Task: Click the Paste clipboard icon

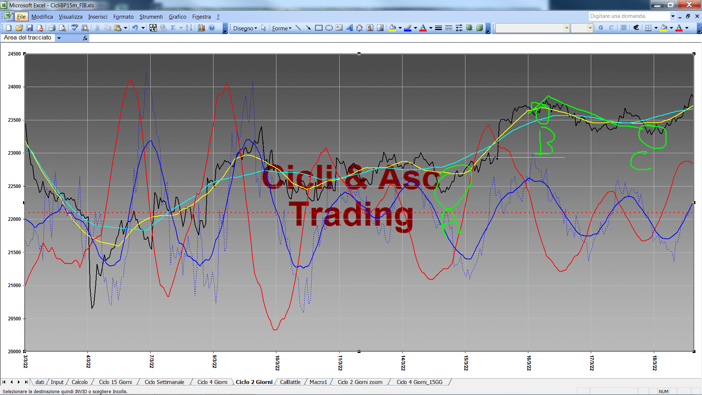Action: tap(118, 28)
